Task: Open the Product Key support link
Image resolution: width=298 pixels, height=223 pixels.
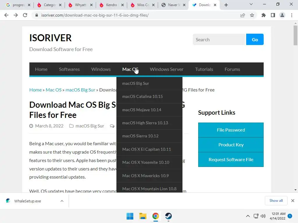Action: point(231,145)
